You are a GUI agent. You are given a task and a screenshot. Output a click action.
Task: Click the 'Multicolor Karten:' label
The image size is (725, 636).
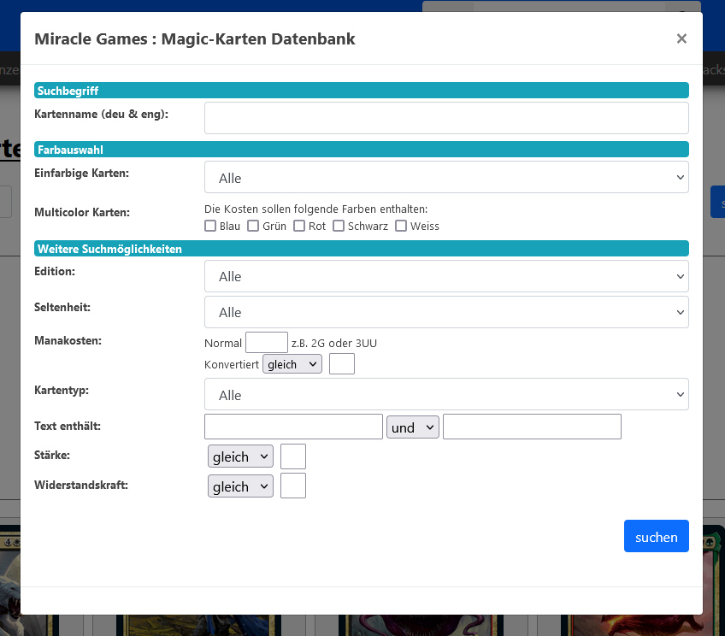(x=82, y=212)
